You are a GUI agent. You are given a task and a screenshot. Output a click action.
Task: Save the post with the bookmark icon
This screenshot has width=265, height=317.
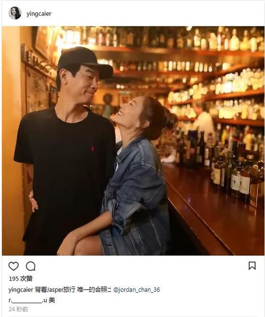pos(252,265)
